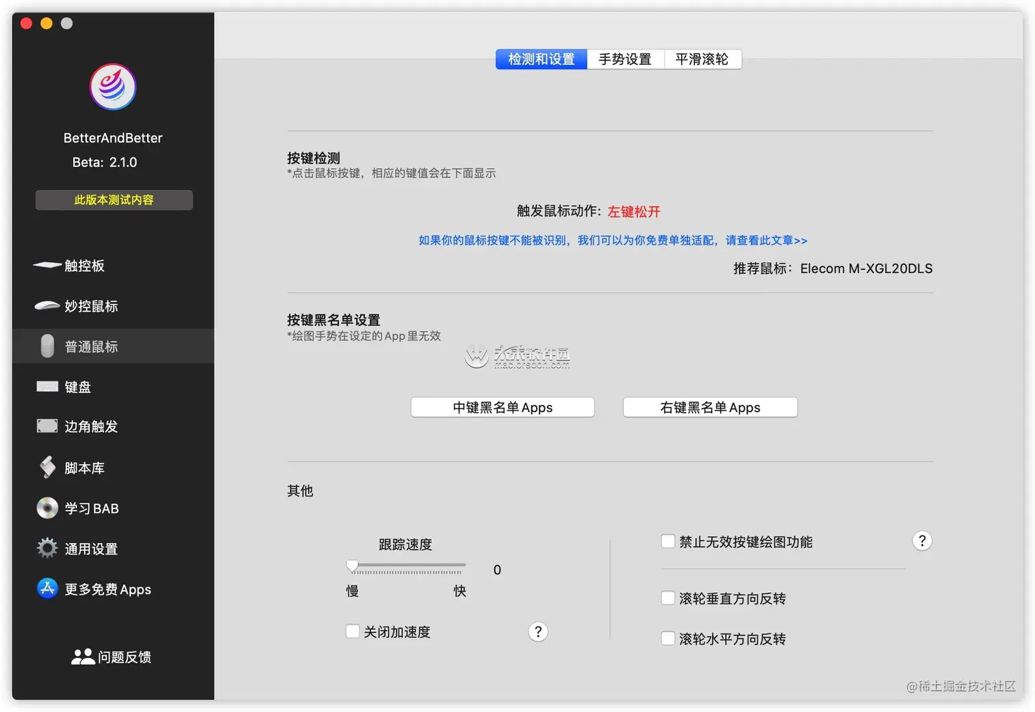
Task: Click the tracking speed value 0
Action: point(497,570)
